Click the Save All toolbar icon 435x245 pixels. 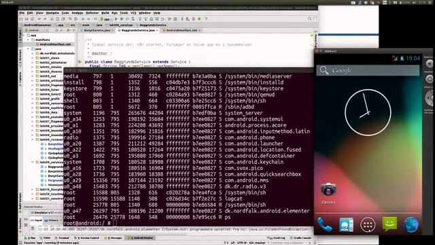27,19
